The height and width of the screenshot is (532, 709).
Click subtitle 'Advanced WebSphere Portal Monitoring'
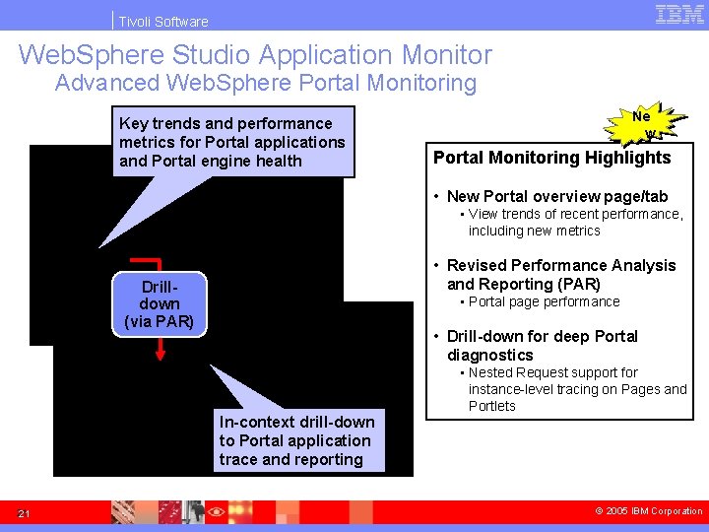pyautogui.click(x=266, y=83)
